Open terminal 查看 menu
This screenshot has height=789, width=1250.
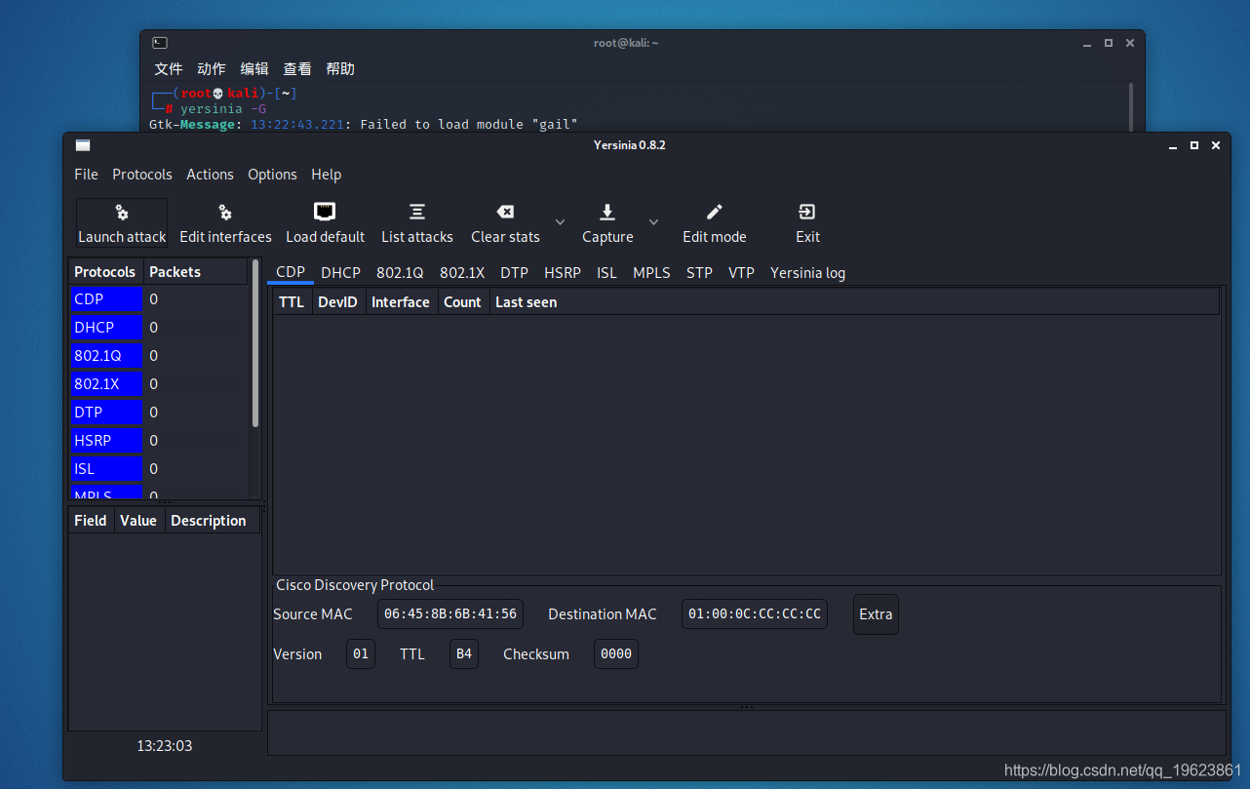297,69
